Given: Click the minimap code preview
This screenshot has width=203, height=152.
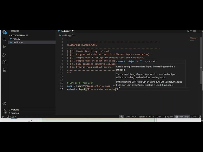Looking at the screenshot, I should 193,39.
